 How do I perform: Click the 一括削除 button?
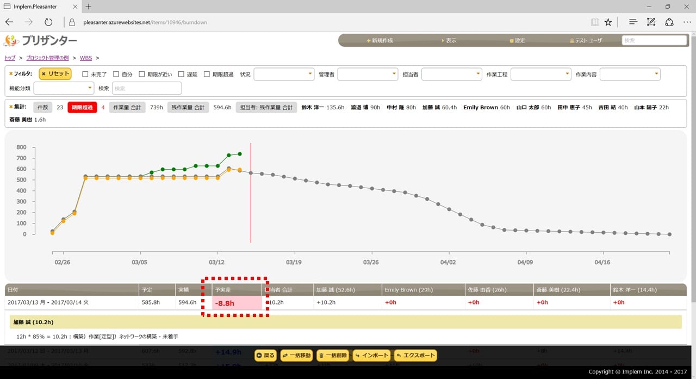(x=333, y=356)
